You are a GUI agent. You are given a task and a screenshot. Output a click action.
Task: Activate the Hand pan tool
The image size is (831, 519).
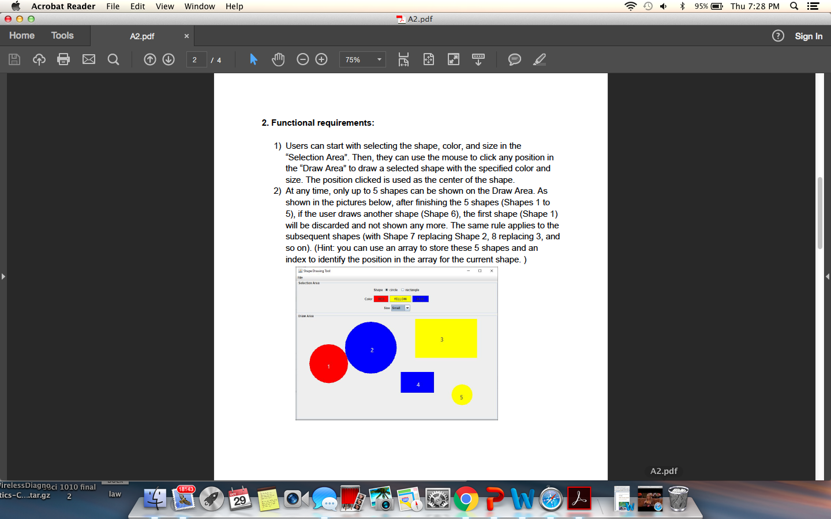pos(278,59)
